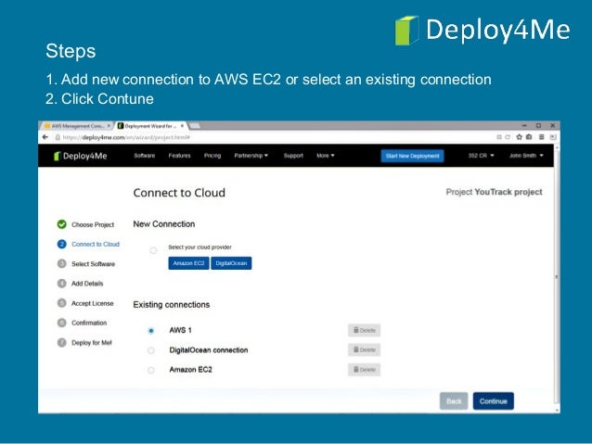Bookmark page with the star icon
Screen dimensions: 592x444
point(519,137)
